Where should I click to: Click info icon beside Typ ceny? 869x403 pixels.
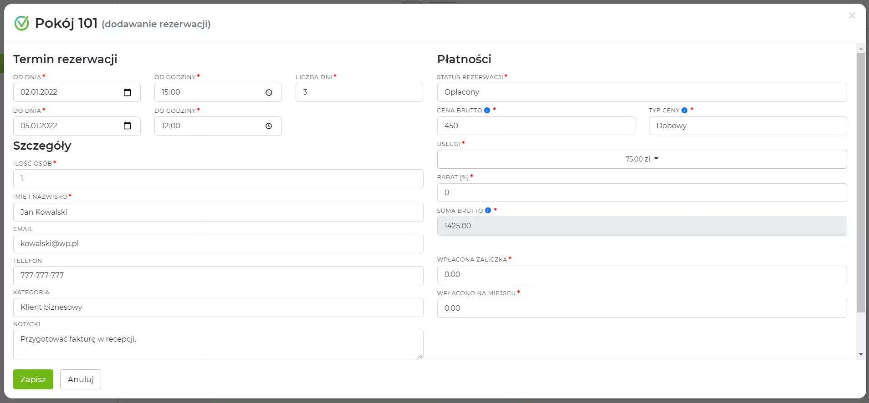(684, 111)
